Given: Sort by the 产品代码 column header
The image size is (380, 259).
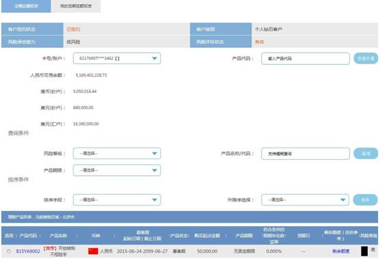Looking at the screenshot, I should point(28,236).
